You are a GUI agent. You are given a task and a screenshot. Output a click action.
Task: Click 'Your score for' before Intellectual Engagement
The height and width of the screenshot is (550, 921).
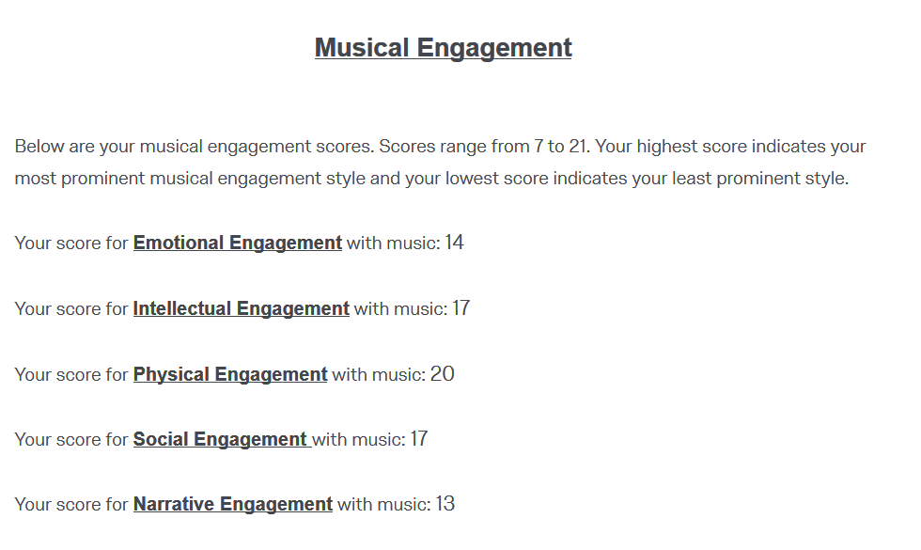[x=71, y=308]
